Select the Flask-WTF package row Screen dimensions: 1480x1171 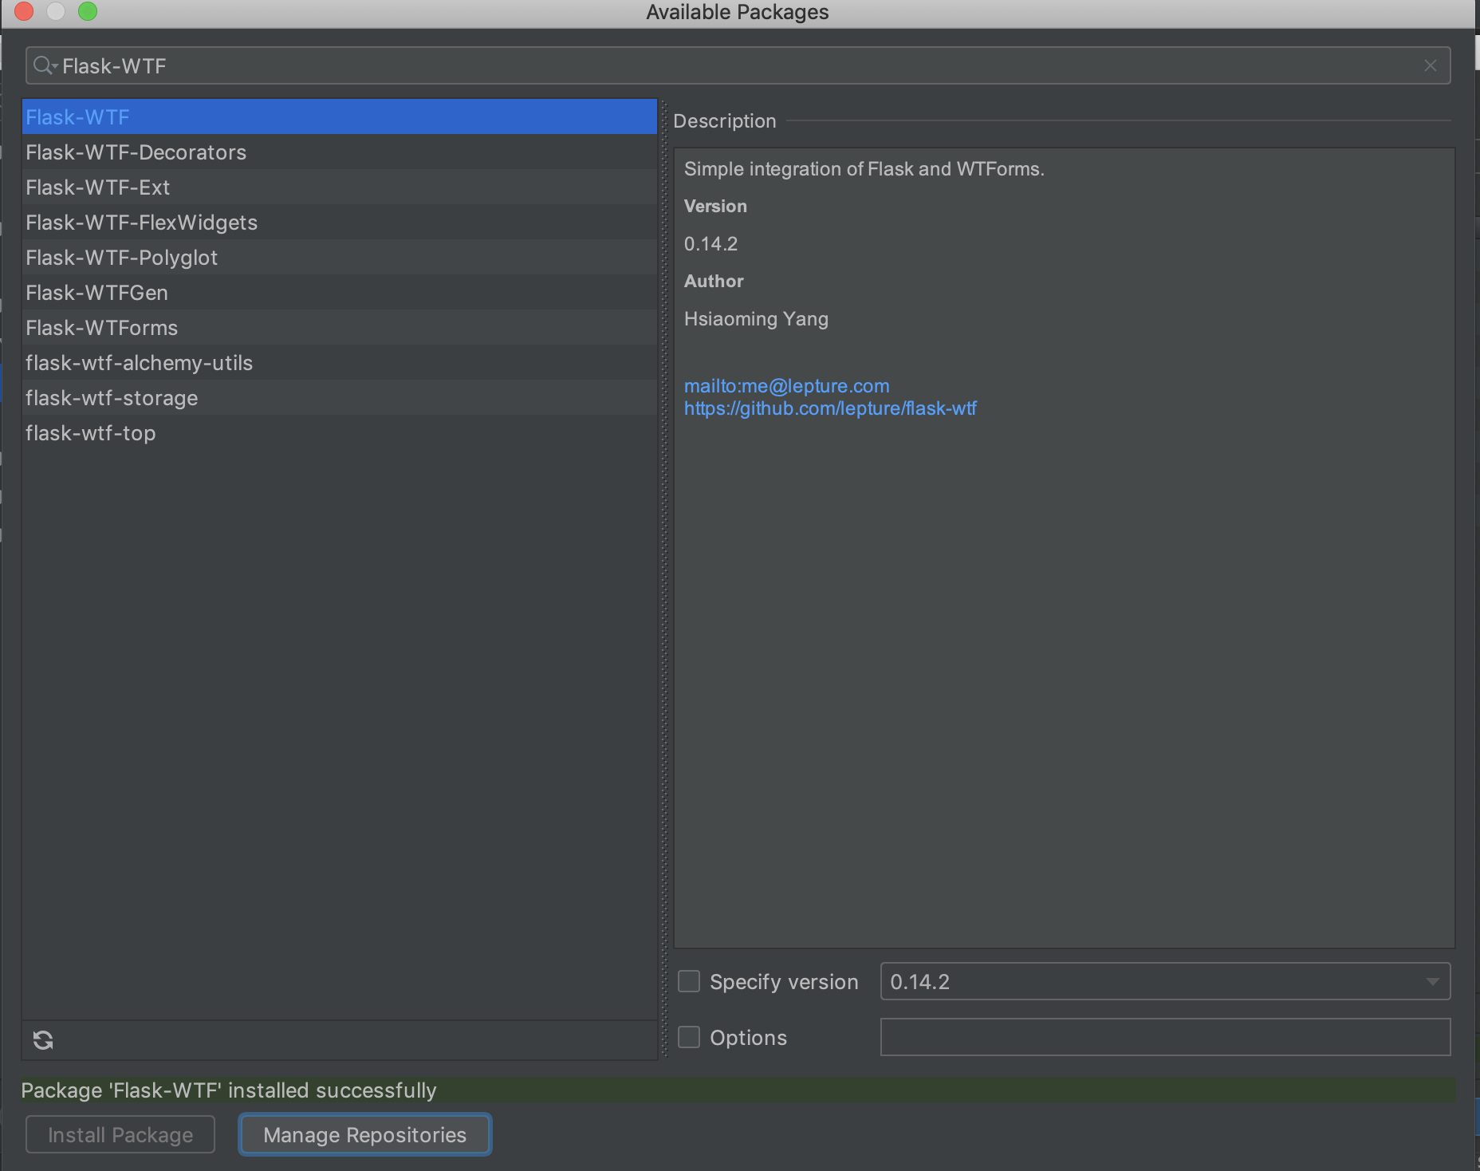340,117
